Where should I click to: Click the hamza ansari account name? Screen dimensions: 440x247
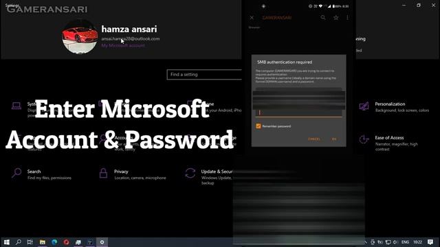click(x=129, y=29)
